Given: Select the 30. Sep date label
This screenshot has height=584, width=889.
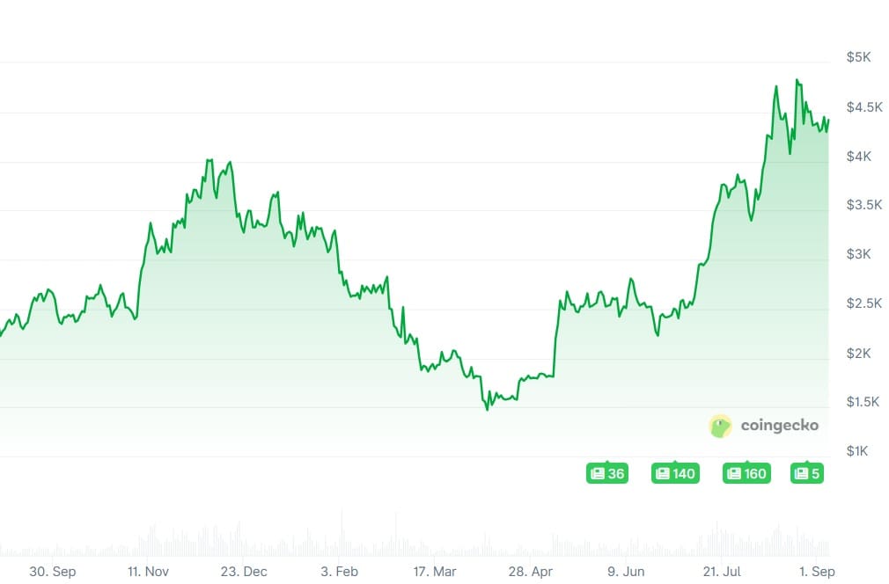Looking at the screenshot, I should tap(52, 571).
